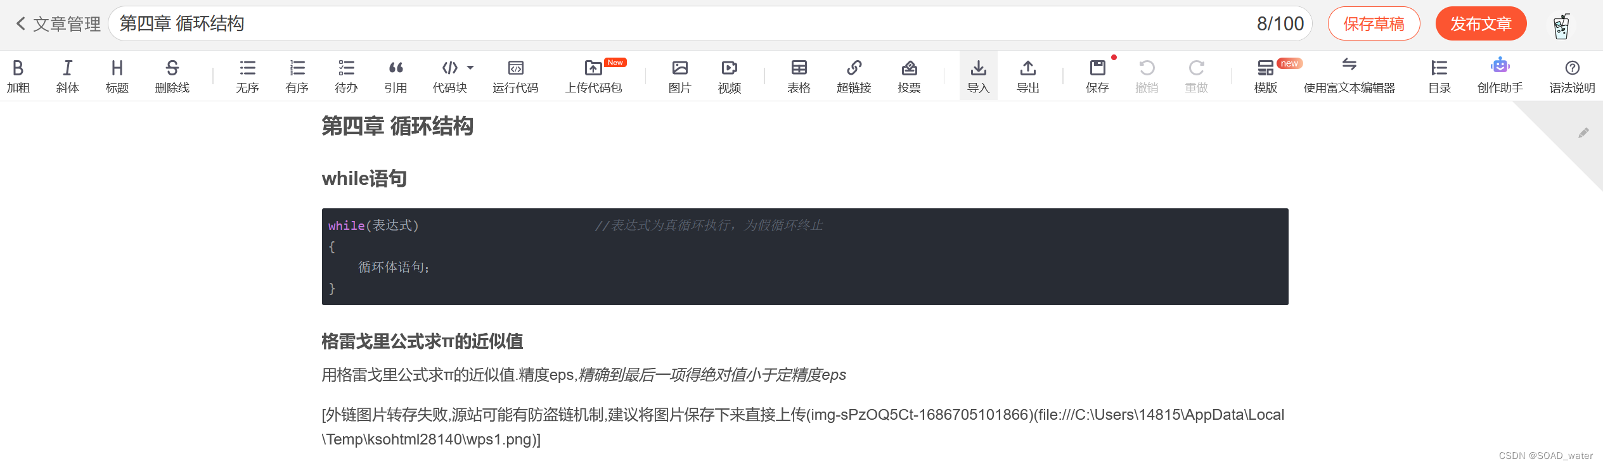Screen dimensions: 1603x466
Task: Insert a blockquote (引用)
Action: pos(396,76)
